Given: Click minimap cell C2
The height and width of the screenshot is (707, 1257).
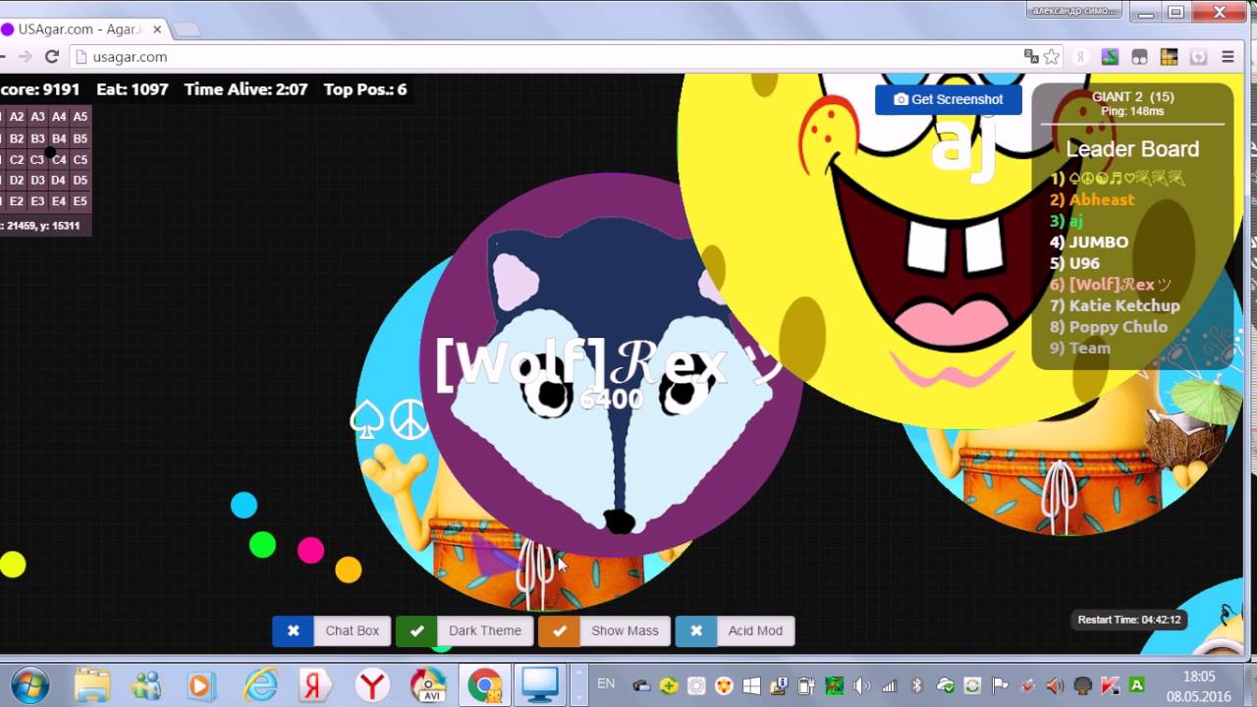Looking at the screenshot, I should pyautogui.click(x=17, y=159).
